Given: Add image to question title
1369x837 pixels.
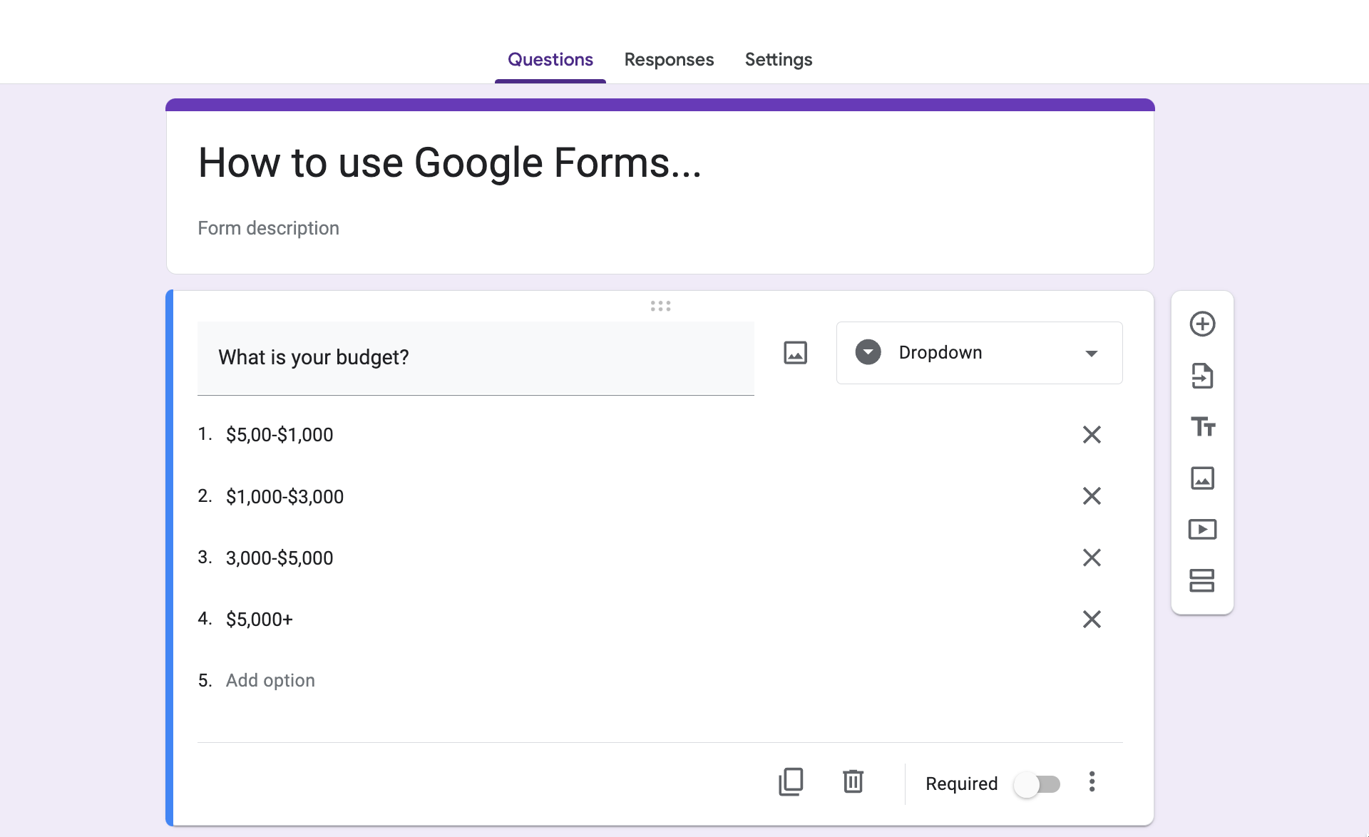Looking at the screenshot, I should pos(795,353).
